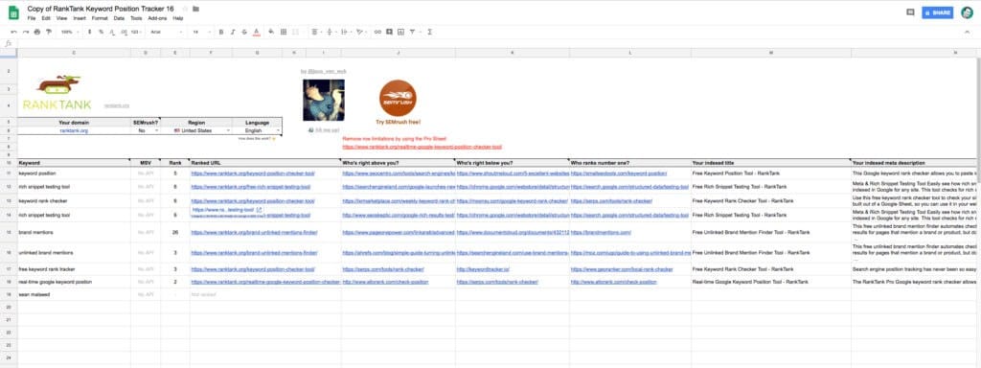Open the View menu
Screen dimensions: 981x368
[x=62, y=18]
